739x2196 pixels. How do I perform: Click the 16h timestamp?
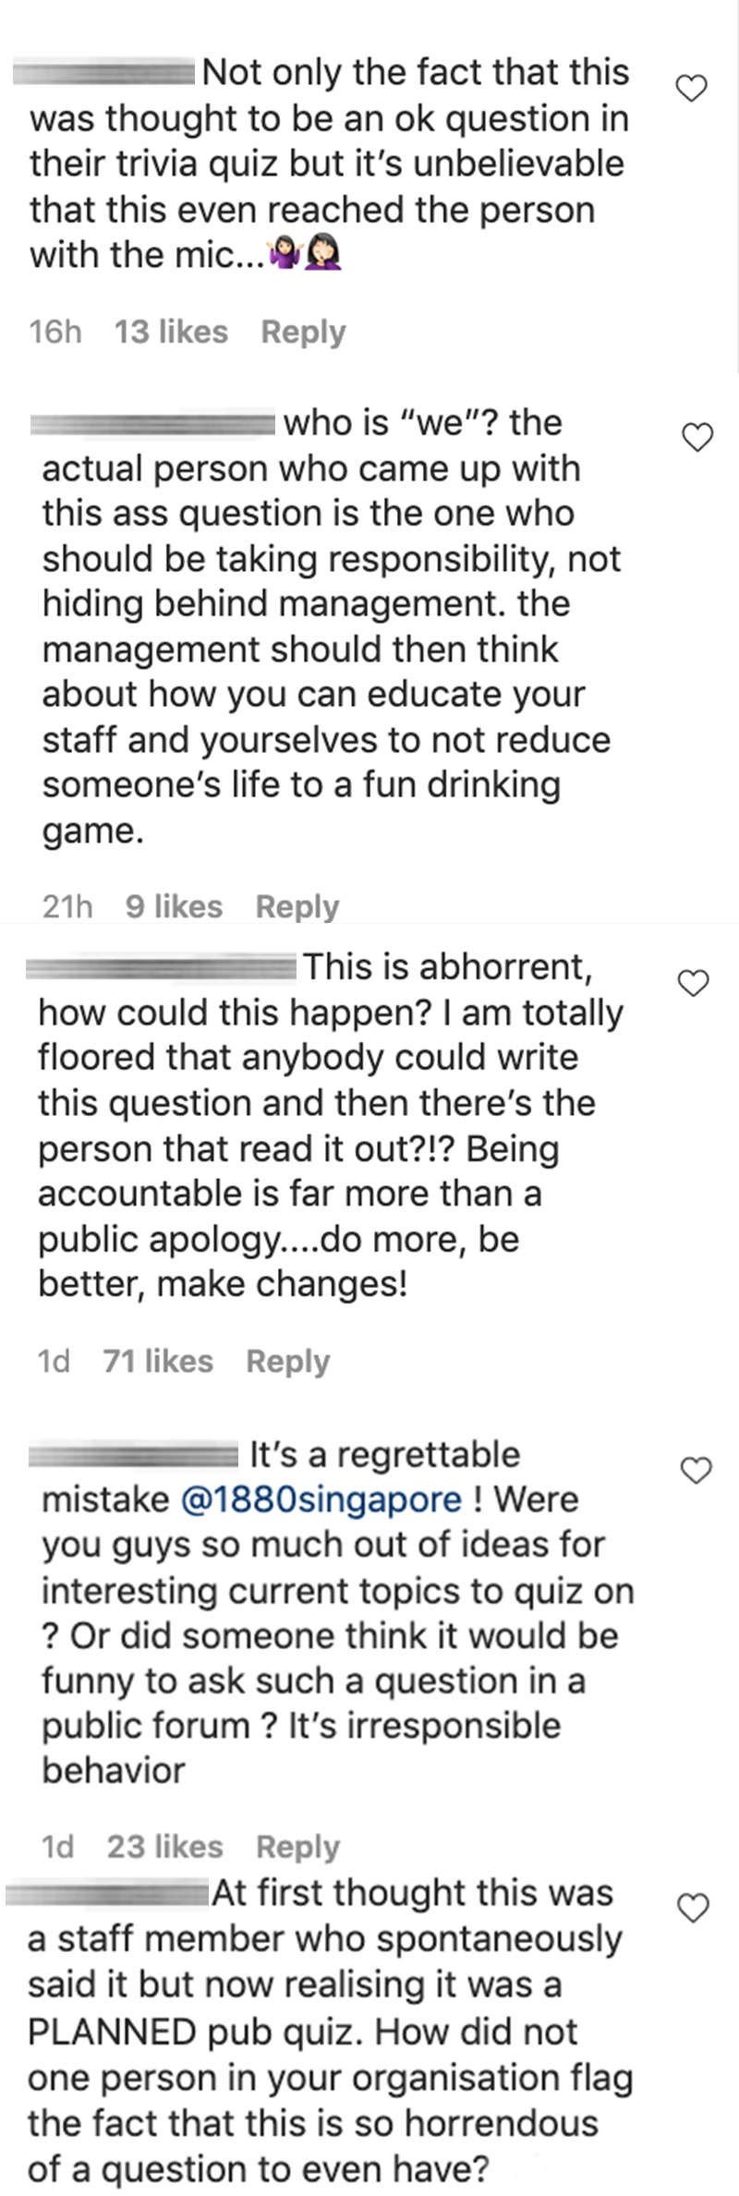[55, 332]
